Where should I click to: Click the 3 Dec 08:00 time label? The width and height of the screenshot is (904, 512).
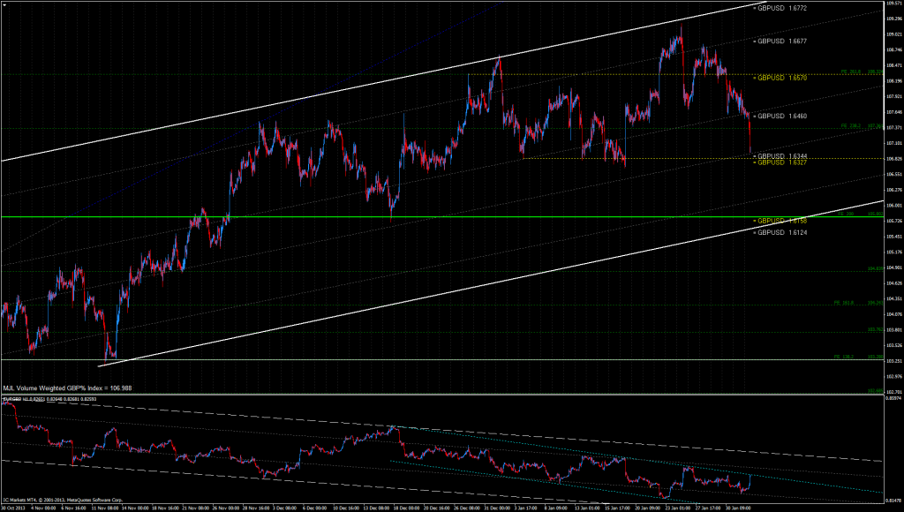285,508
